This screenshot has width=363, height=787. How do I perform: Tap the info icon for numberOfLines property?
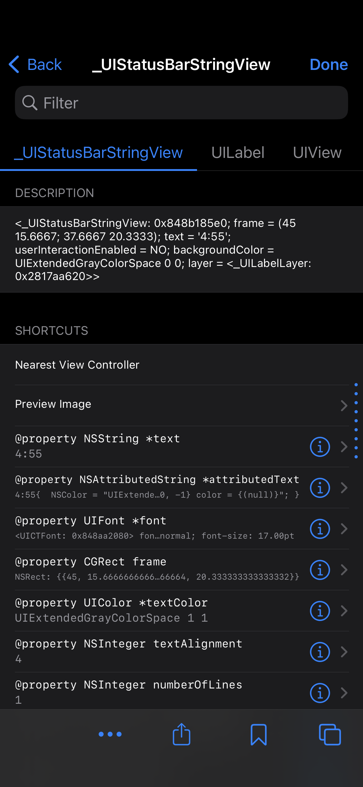[x=320, y=693]
